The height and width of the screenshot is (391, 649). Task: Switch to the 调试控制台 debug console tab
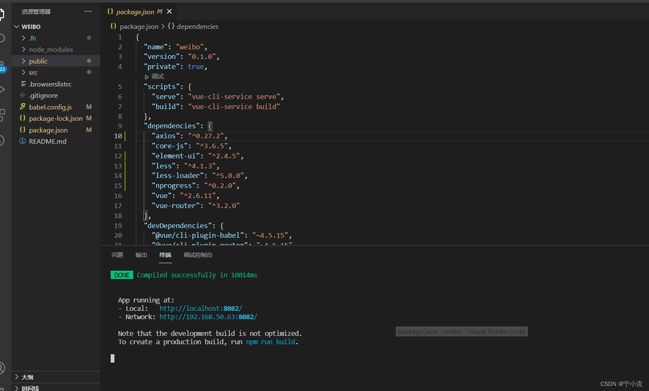pos(198,255)
